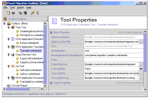Click the Copy Directory Tool icon
The width and height of the screenshot is (150, 98).
click(x=13, y=55)
